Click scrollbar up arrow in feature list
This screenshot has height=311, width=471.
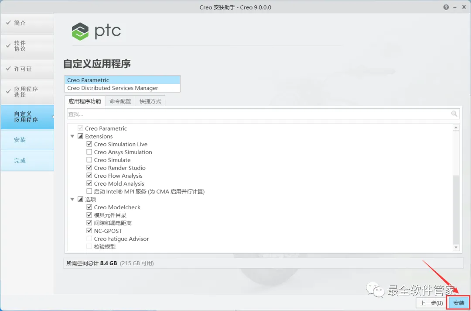pyautogui.click(x=456, y=128)
